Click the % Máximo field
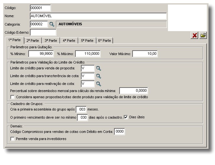 88,53
